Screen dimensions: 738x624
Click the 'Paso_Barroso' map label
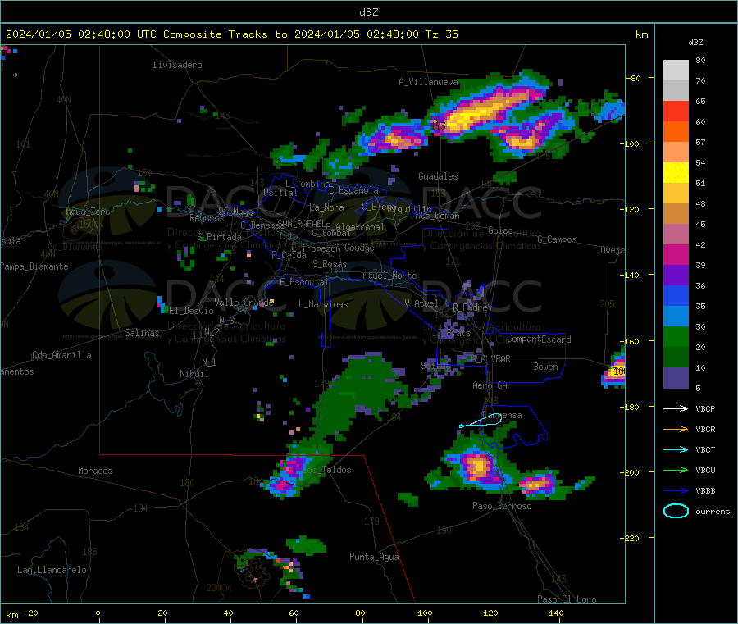[x=502, y=506]
